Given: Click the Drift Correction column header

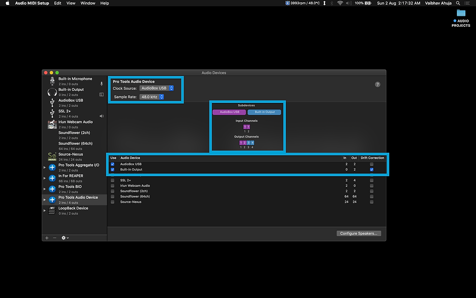Looking at the screenshot, I should click(x=372, y=158).
